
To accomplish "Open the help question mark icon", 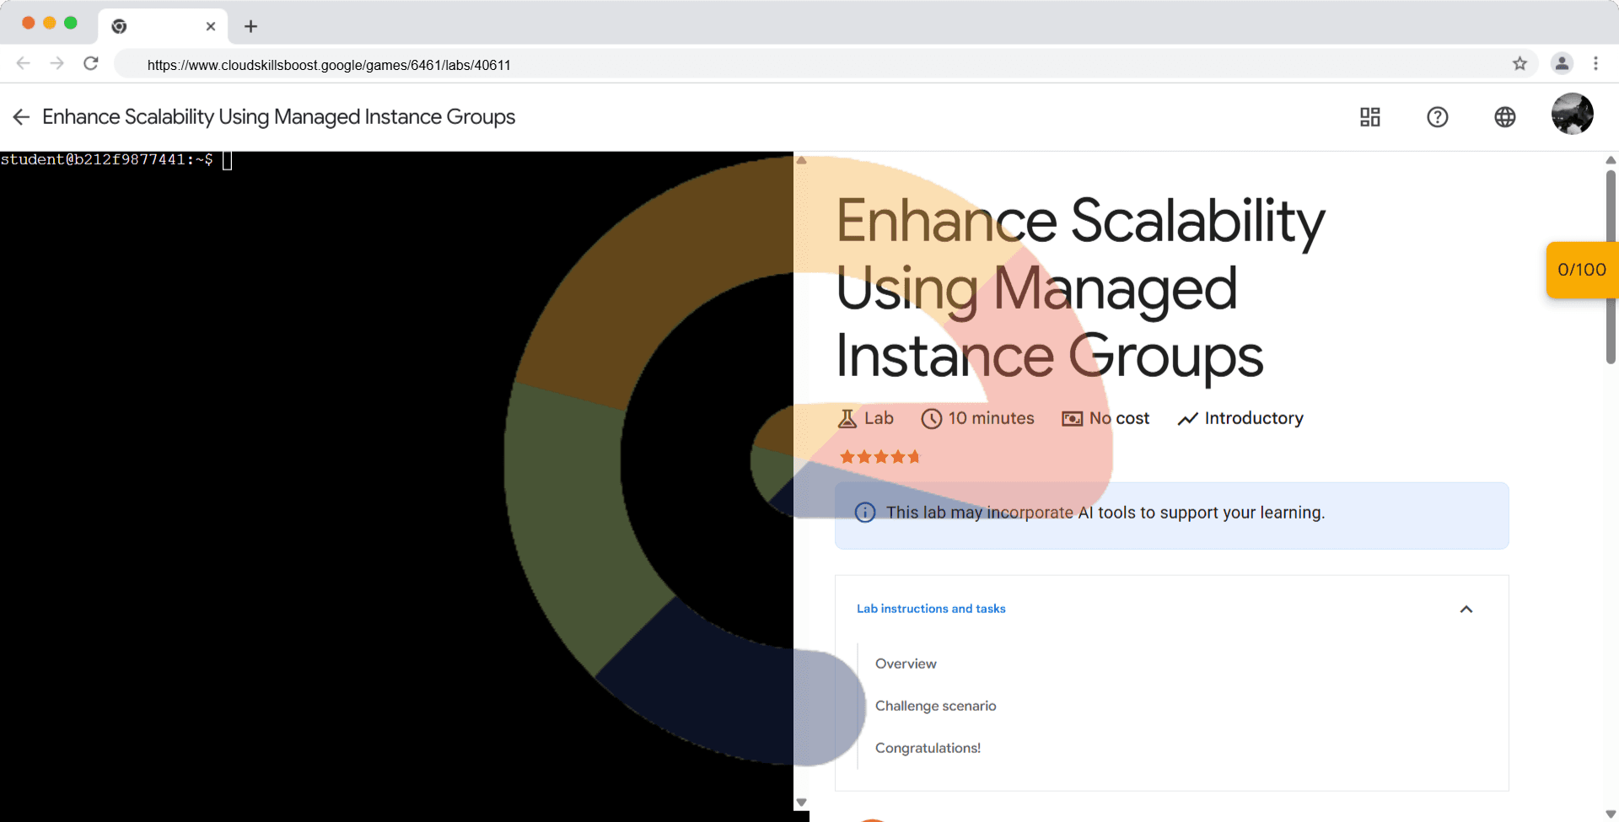I will (x=1437, y=117).
